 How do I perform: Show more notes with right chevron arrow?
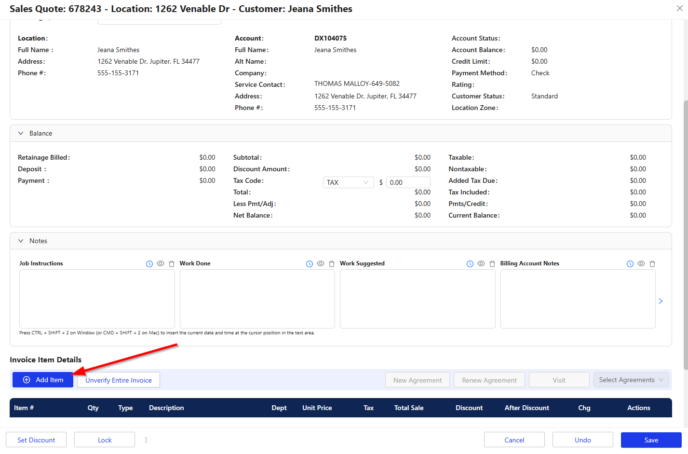click(x=661, y=301)
